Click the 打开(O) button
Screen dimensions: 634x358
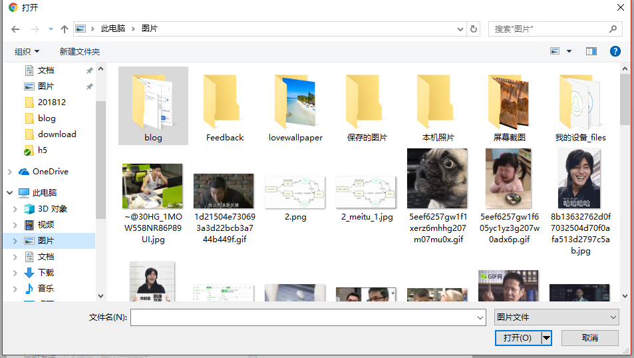point(518,338)
